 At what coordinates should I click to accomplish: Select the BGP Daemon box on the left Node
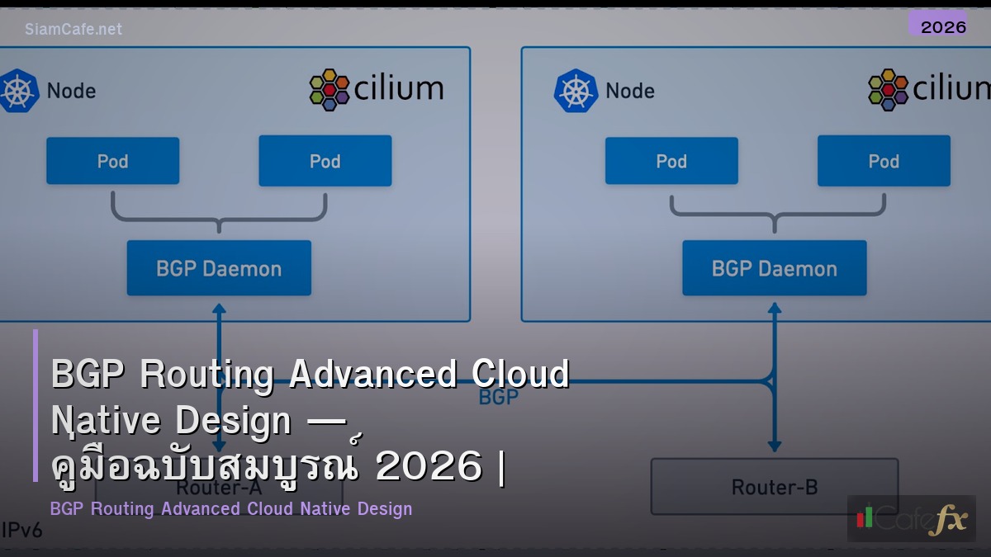tap(219, 267)
